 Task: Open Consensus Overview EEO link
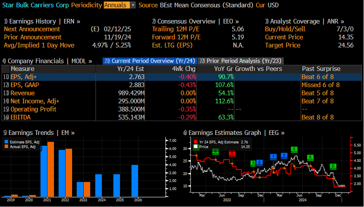pyautogui.click(x=195, y=21)
